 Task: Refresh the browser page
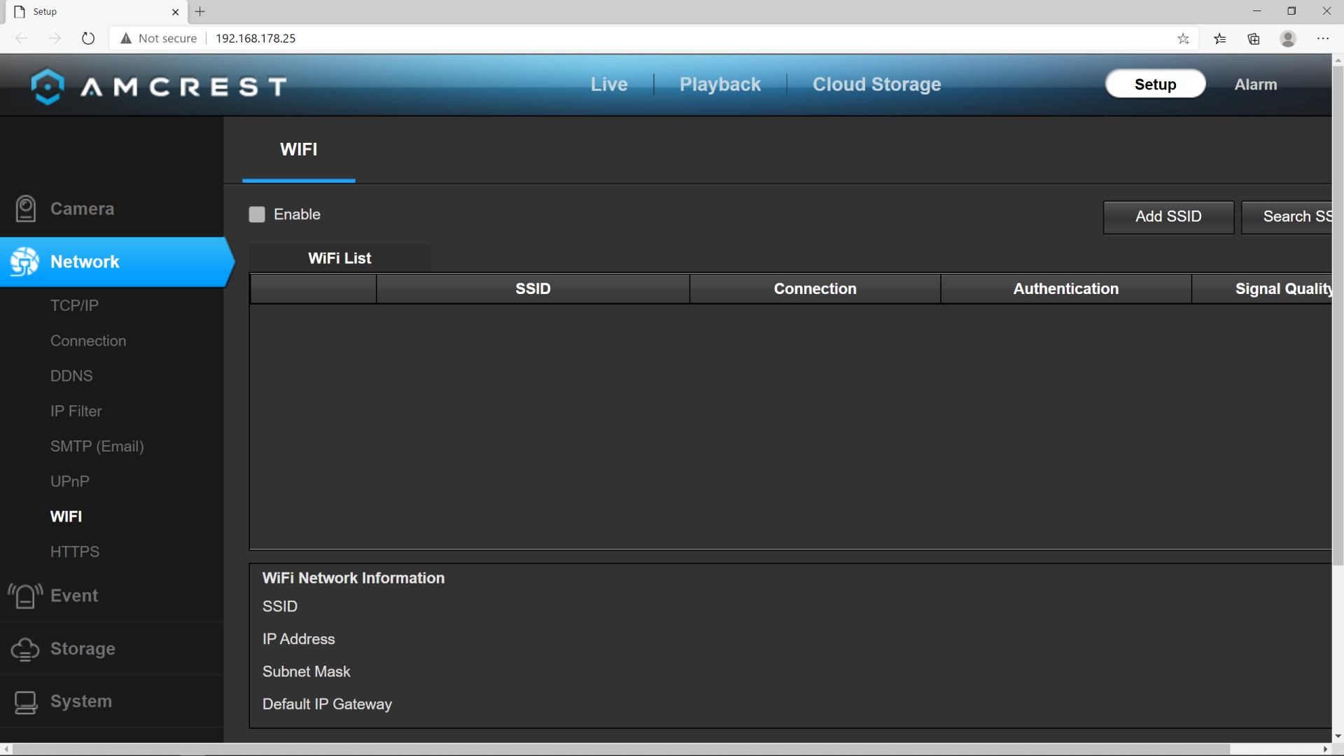click(88, 38)
